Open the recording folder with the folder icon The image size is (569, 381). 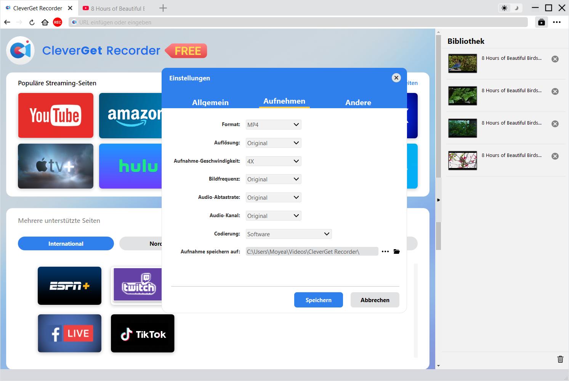pyautogui.click(x=397, y=251)
